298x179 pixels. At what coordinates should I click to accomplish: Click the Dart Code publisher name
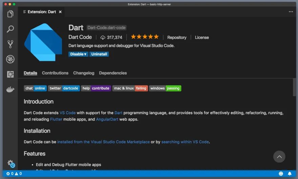tap(80, 37)
